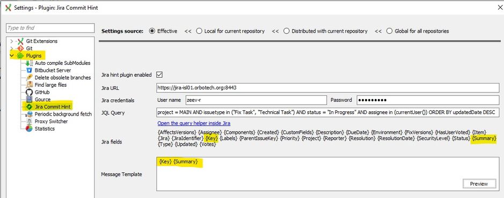504x198 pixels.
Task: Toggle Jira hint plugin enabled checkbox
Action: [x=159, y=74]
